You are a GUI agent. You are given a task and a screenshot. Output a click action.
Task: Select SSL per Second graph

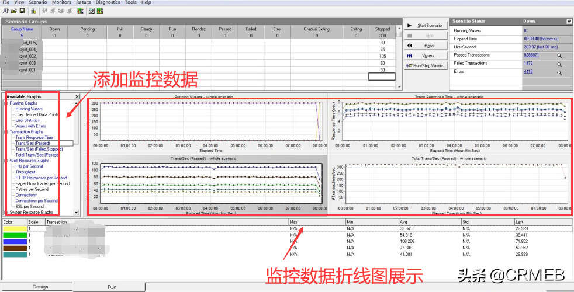pyautogui.click(x=30, y=207)
